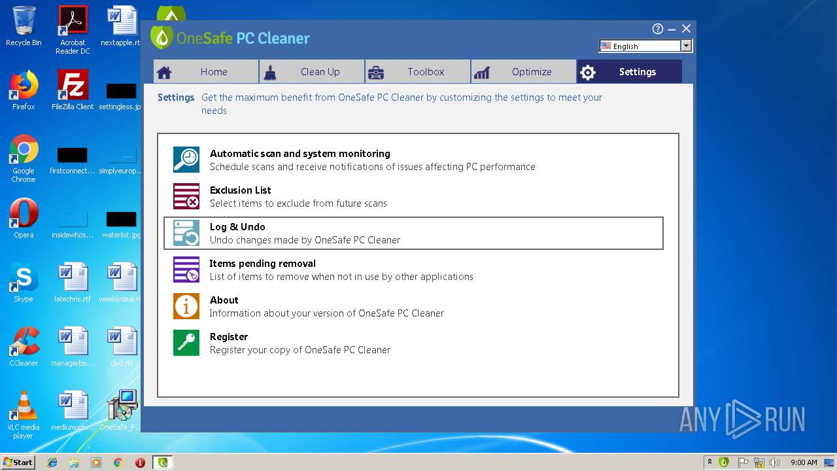The image size is (837, 471).
Task: Switch to the Clean Up tab
Action: pos(312,72)
